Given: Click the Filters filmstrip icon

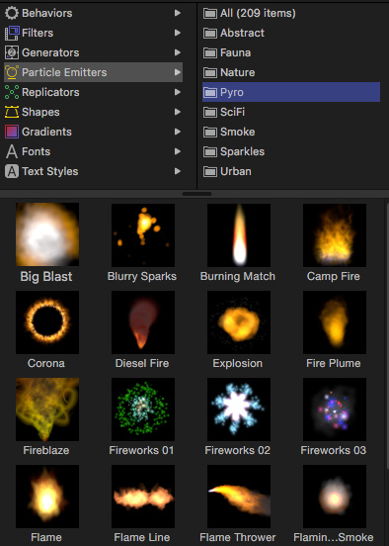Looking at the screenshot, I should point(12,33).
